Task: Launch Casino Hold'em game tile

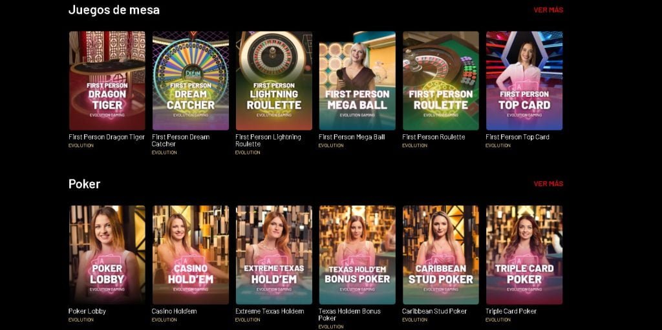Action: tap(191, 255)
